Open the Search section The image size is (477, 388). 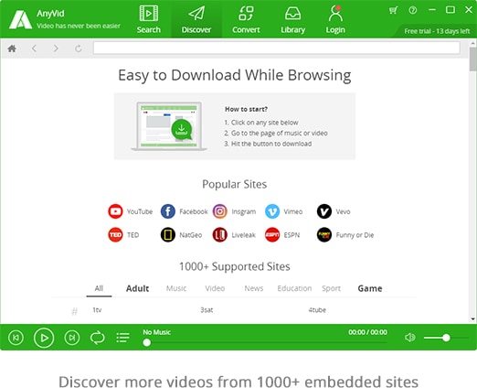pos(148,19)
